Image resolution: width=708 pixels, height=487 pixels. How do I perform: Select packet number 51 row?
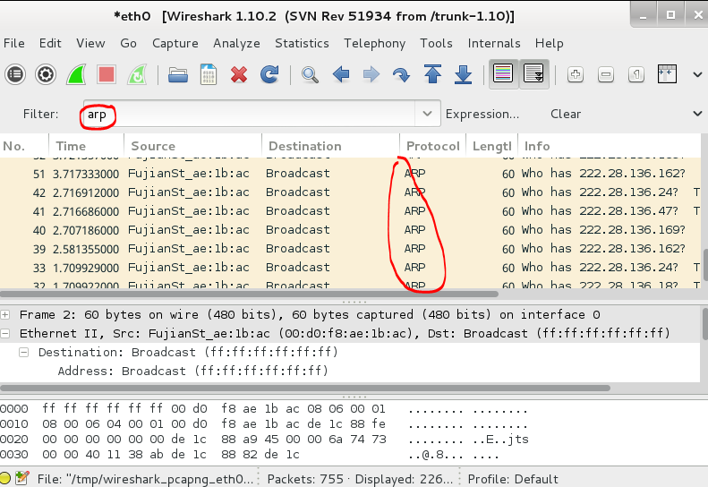(350, 174)
